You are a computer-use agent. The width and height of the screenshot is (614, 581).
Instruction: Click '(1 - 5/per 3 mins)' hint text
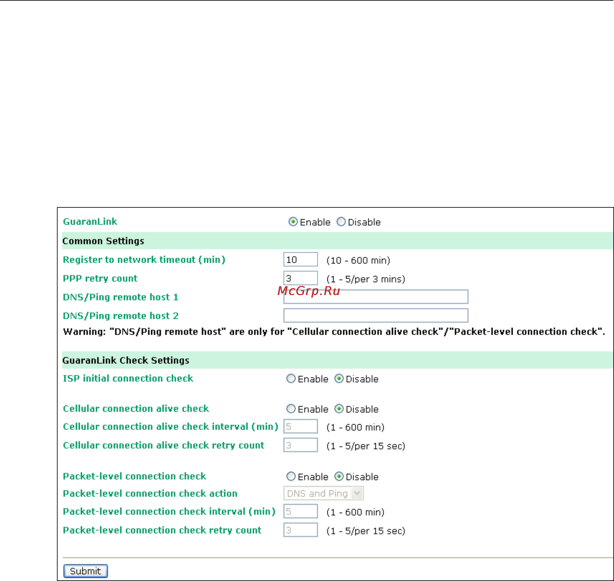click(366, 279)
